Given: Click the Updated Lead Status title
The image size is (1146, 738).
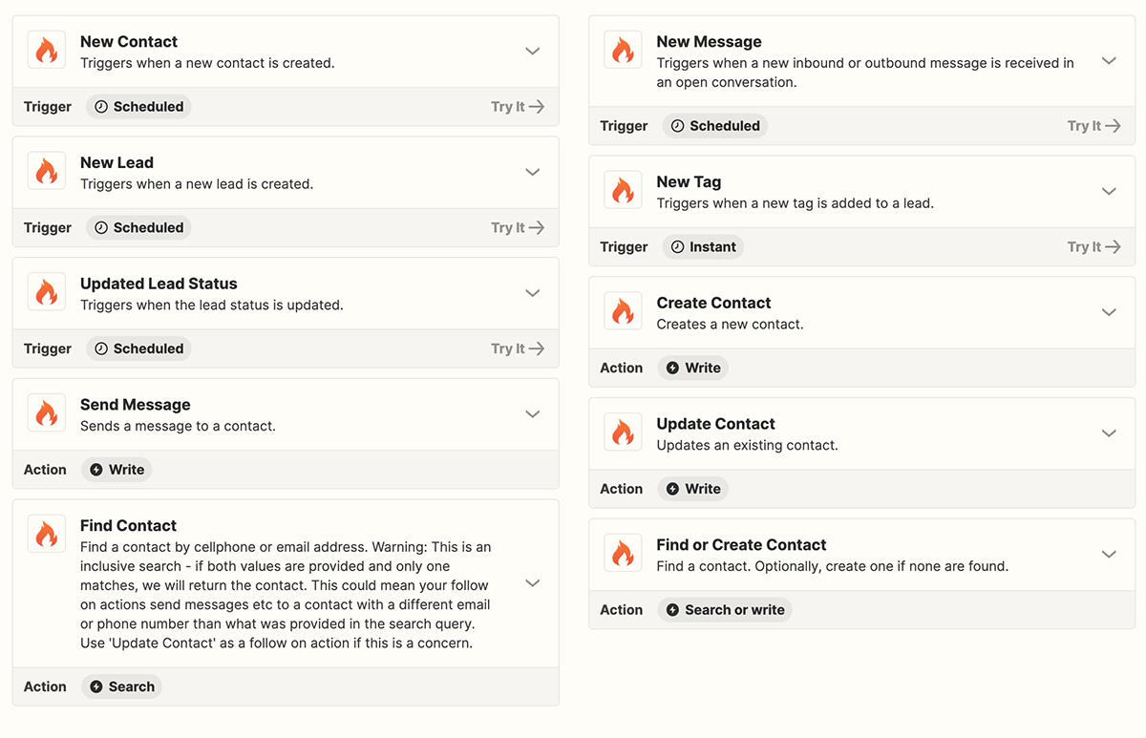Looking at the screenshot, I should 159,284.
